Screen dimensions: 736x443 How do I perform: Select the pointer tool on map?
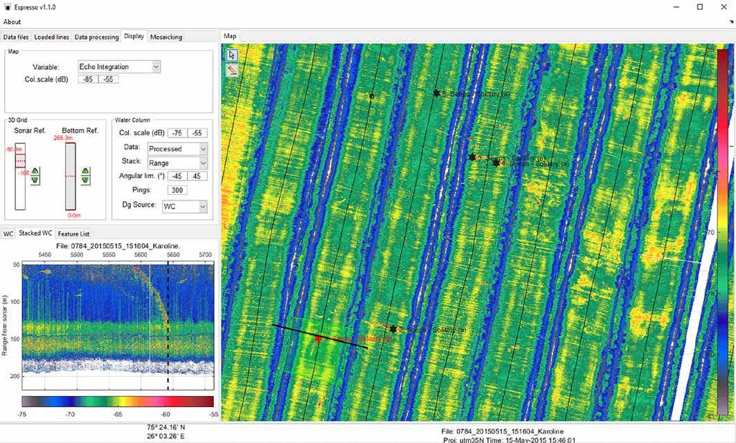[232, 55]
